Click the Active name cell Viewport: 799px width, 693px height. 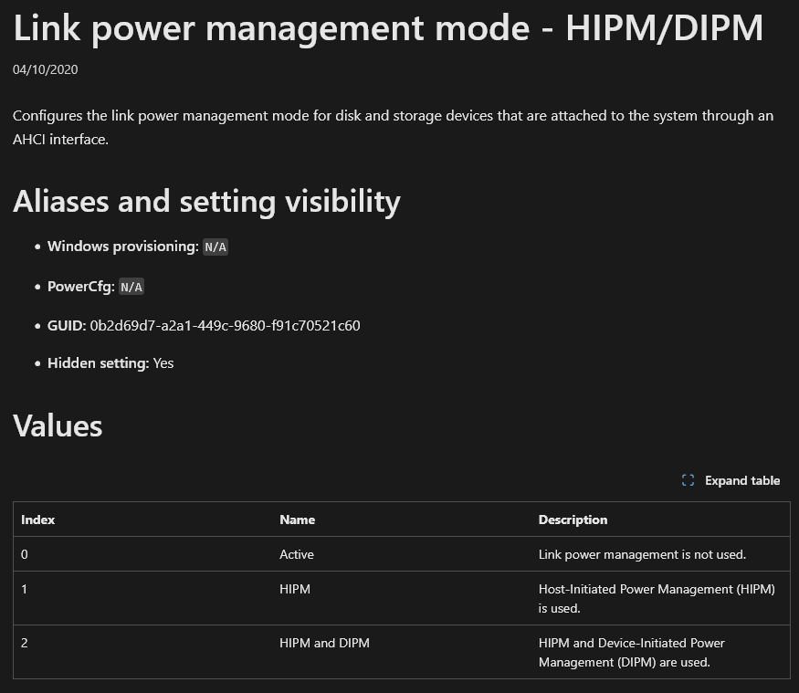coord(297,554)
